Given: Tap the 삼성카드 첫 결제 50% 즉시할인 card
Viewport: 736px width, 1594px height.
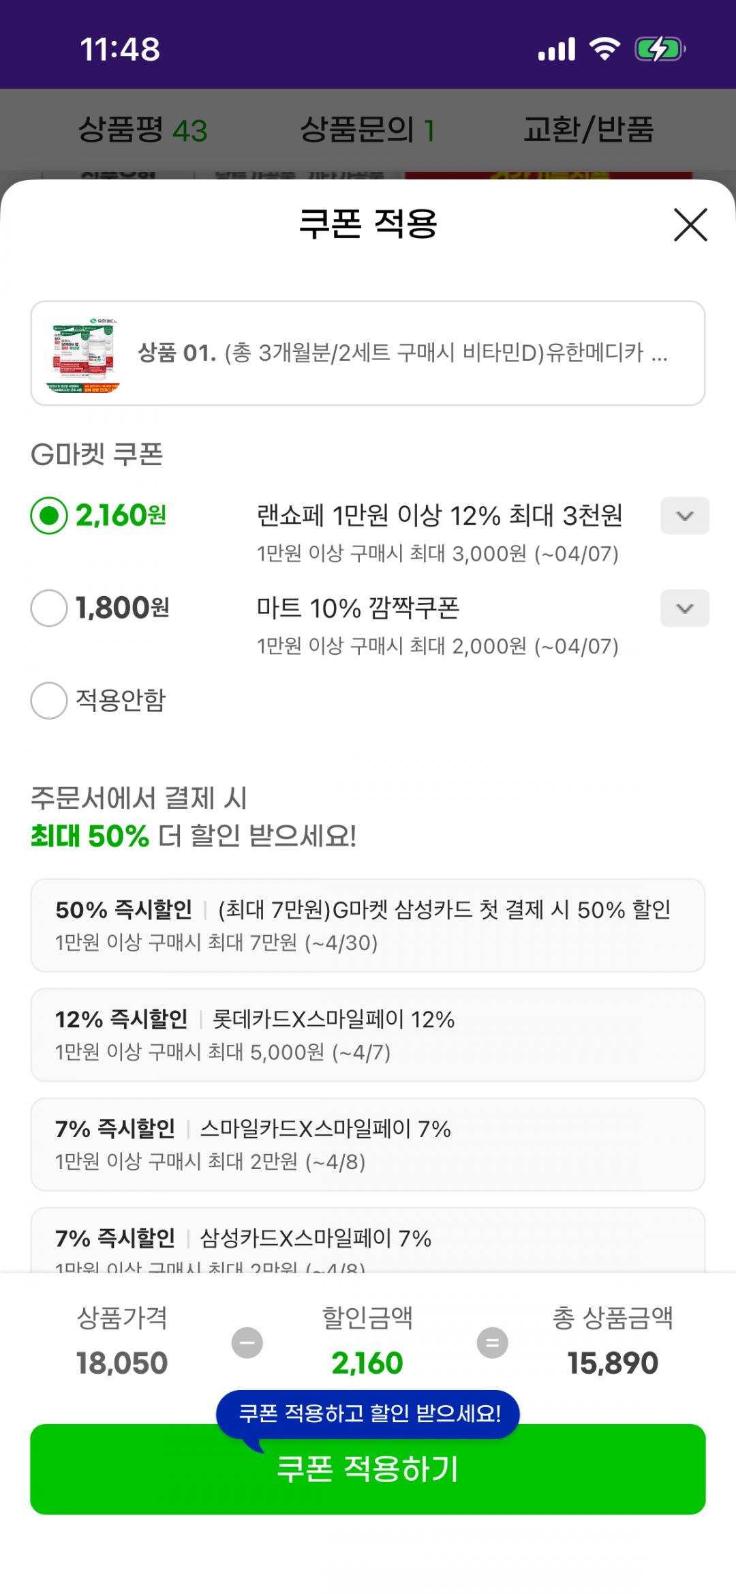Looking at the screenshot, I should click(x=367, y=925).
